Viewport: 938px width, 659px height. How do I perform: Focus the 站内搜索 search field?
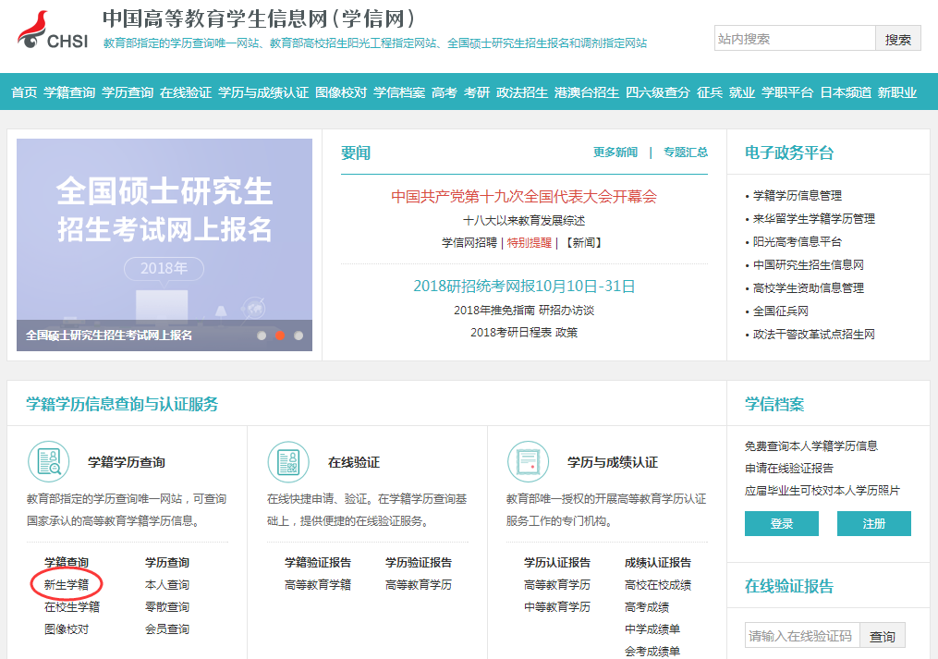795,39
